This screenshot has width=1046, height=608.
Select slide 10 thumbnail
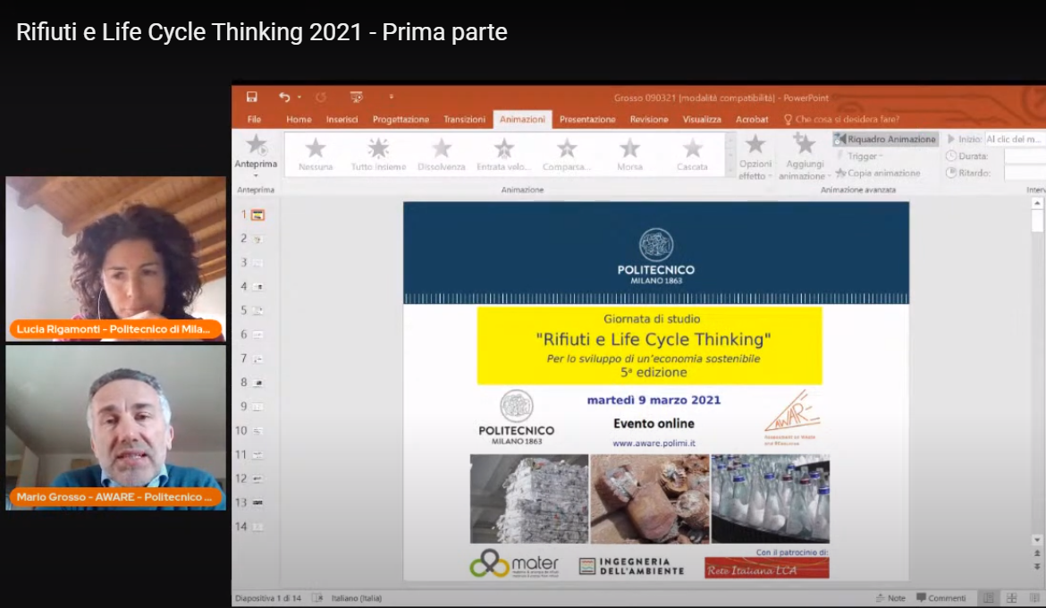[x=257, y=431]
